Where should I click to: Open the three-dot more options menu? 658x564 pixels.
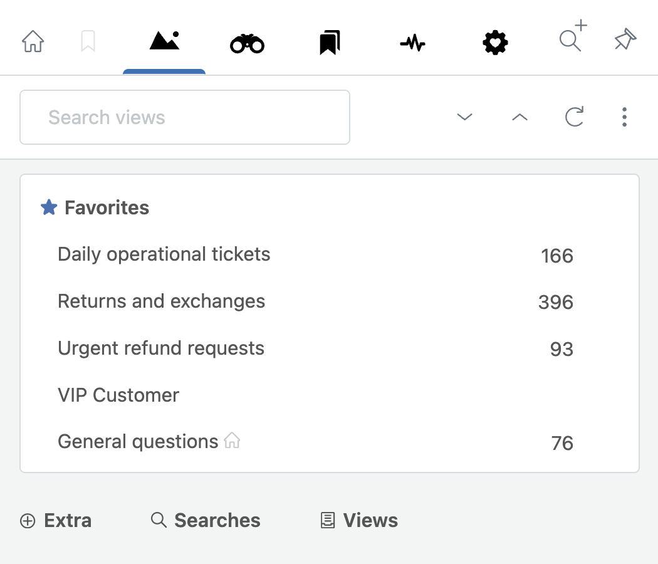[624, 117]
